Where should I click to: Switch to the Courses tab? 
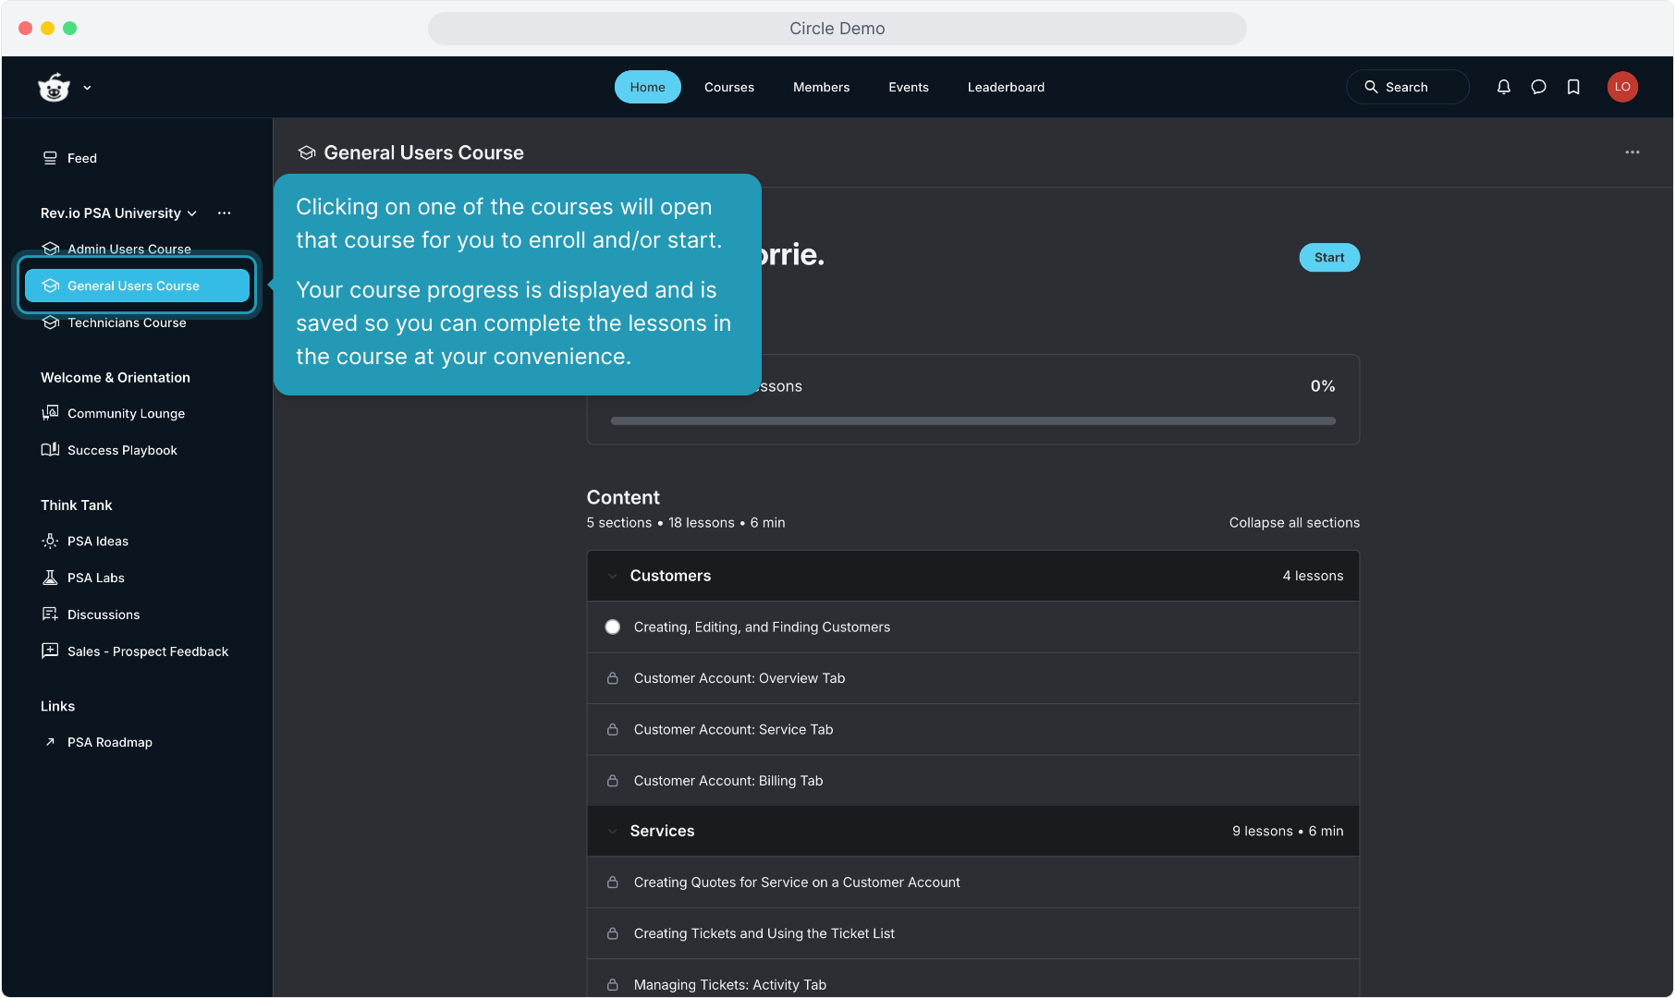point(728,87)
